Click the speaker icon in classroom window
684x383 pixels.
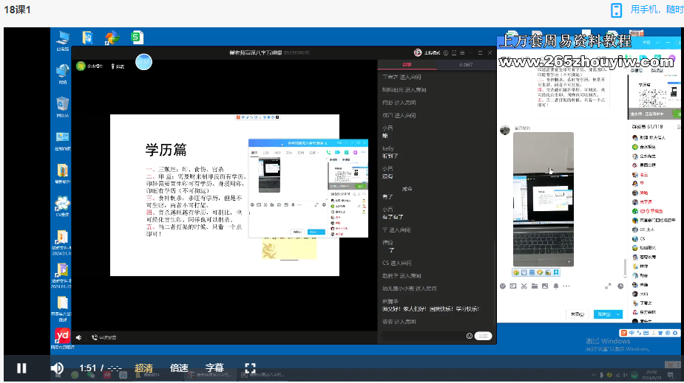pyautogui.click(x=78, y=337)
